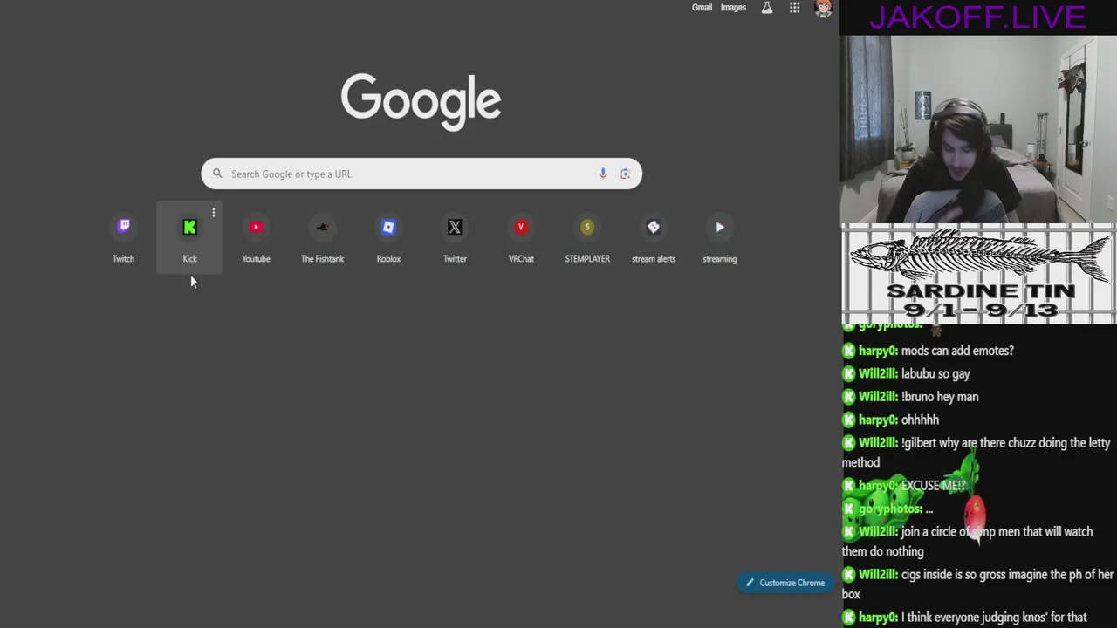Click the JAKOFF.LIVE title text
The height and width of the screenshot is (628, 1117).
(x=977, y=17)
